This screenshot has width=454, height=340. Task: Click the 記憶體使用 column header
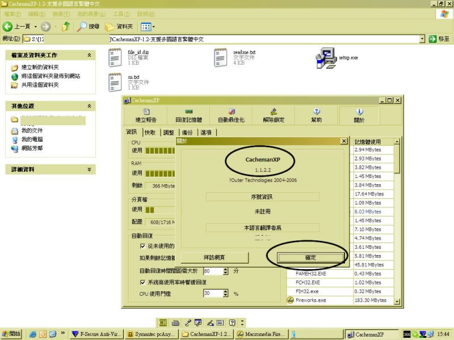[373, 142]
